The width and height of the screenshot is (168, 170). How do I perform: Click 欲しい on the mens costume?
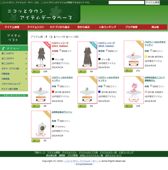click(82, 71)
